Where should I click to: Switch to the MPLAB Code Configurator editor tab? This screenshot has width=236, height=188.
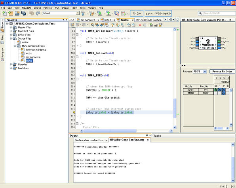(149, 20)
